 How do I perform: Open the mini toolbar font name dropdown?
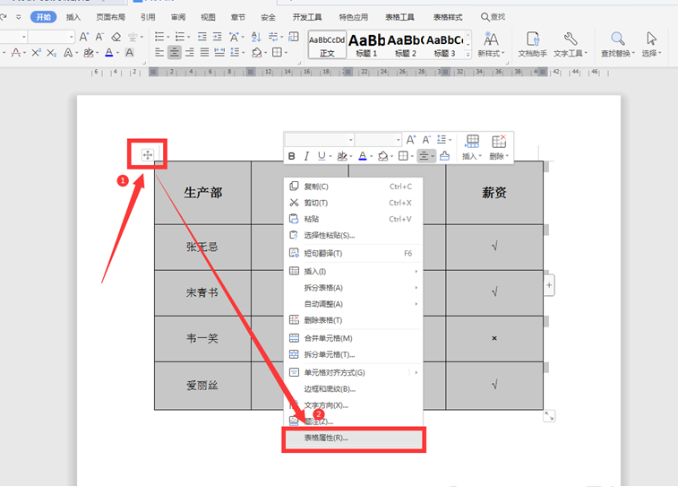tap(351, 140)
